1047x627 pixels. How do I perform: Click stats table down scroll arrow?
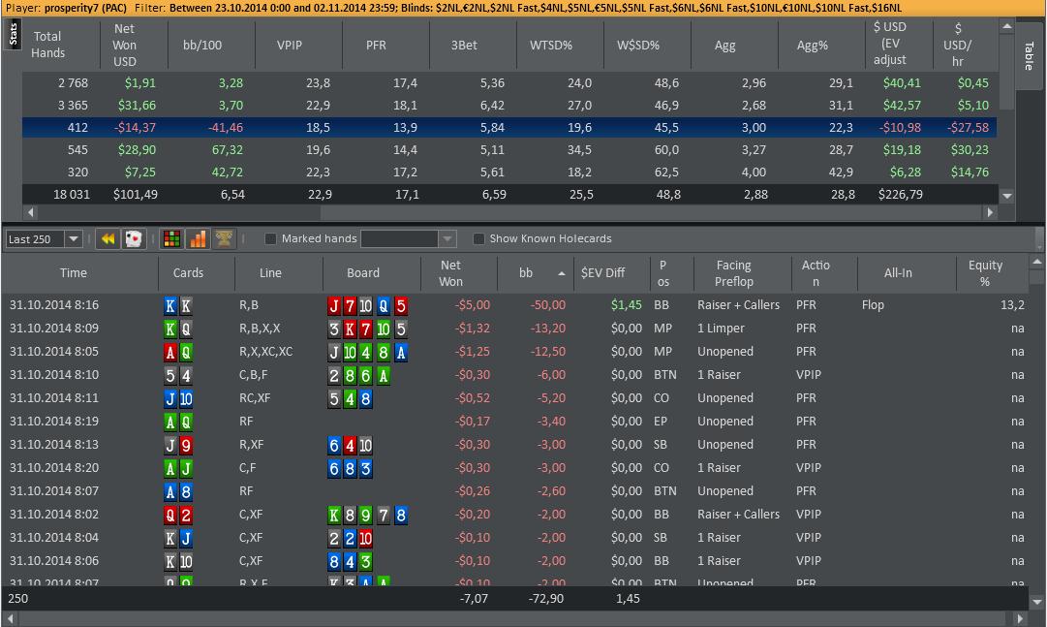click(x=1007, y=196)
